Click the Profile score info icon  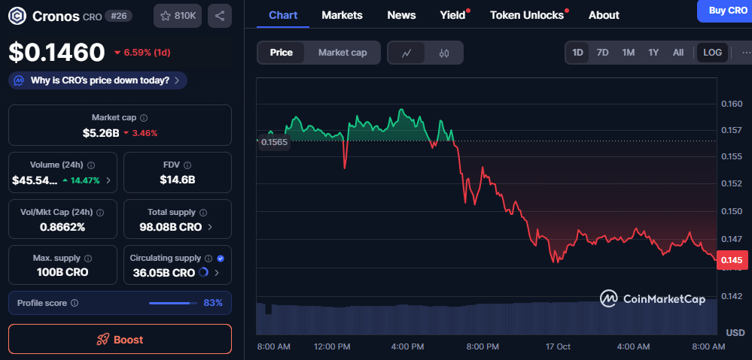[75, 303]
